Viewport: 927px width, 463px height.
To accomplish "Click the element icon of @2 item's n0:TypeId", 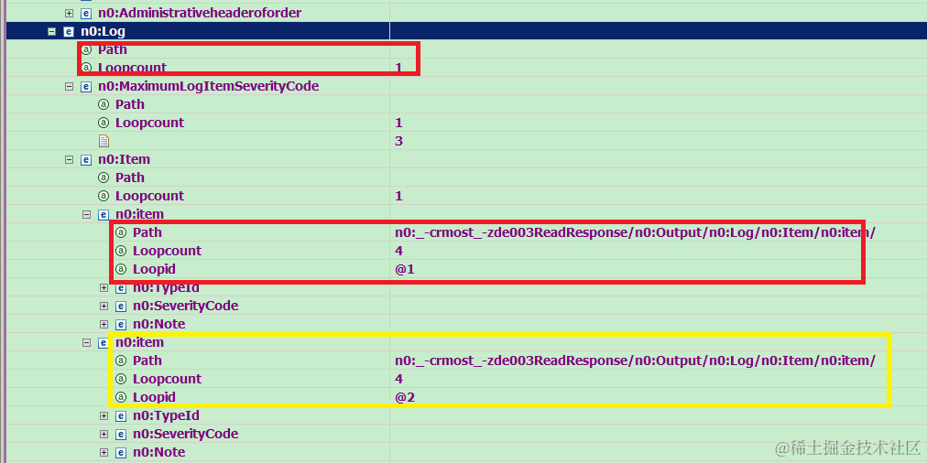I will pos(121,415).
